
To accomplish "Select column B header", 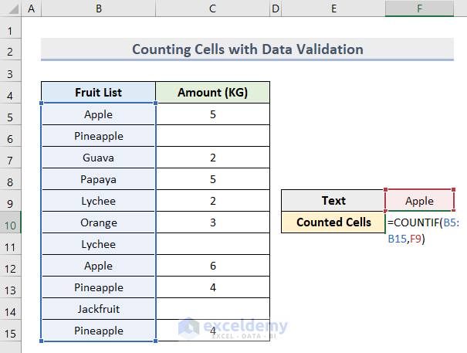I will point(98,9).
